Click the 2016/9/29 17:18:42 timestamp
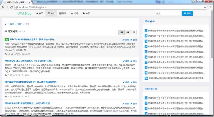 click(x=19, y=96)
